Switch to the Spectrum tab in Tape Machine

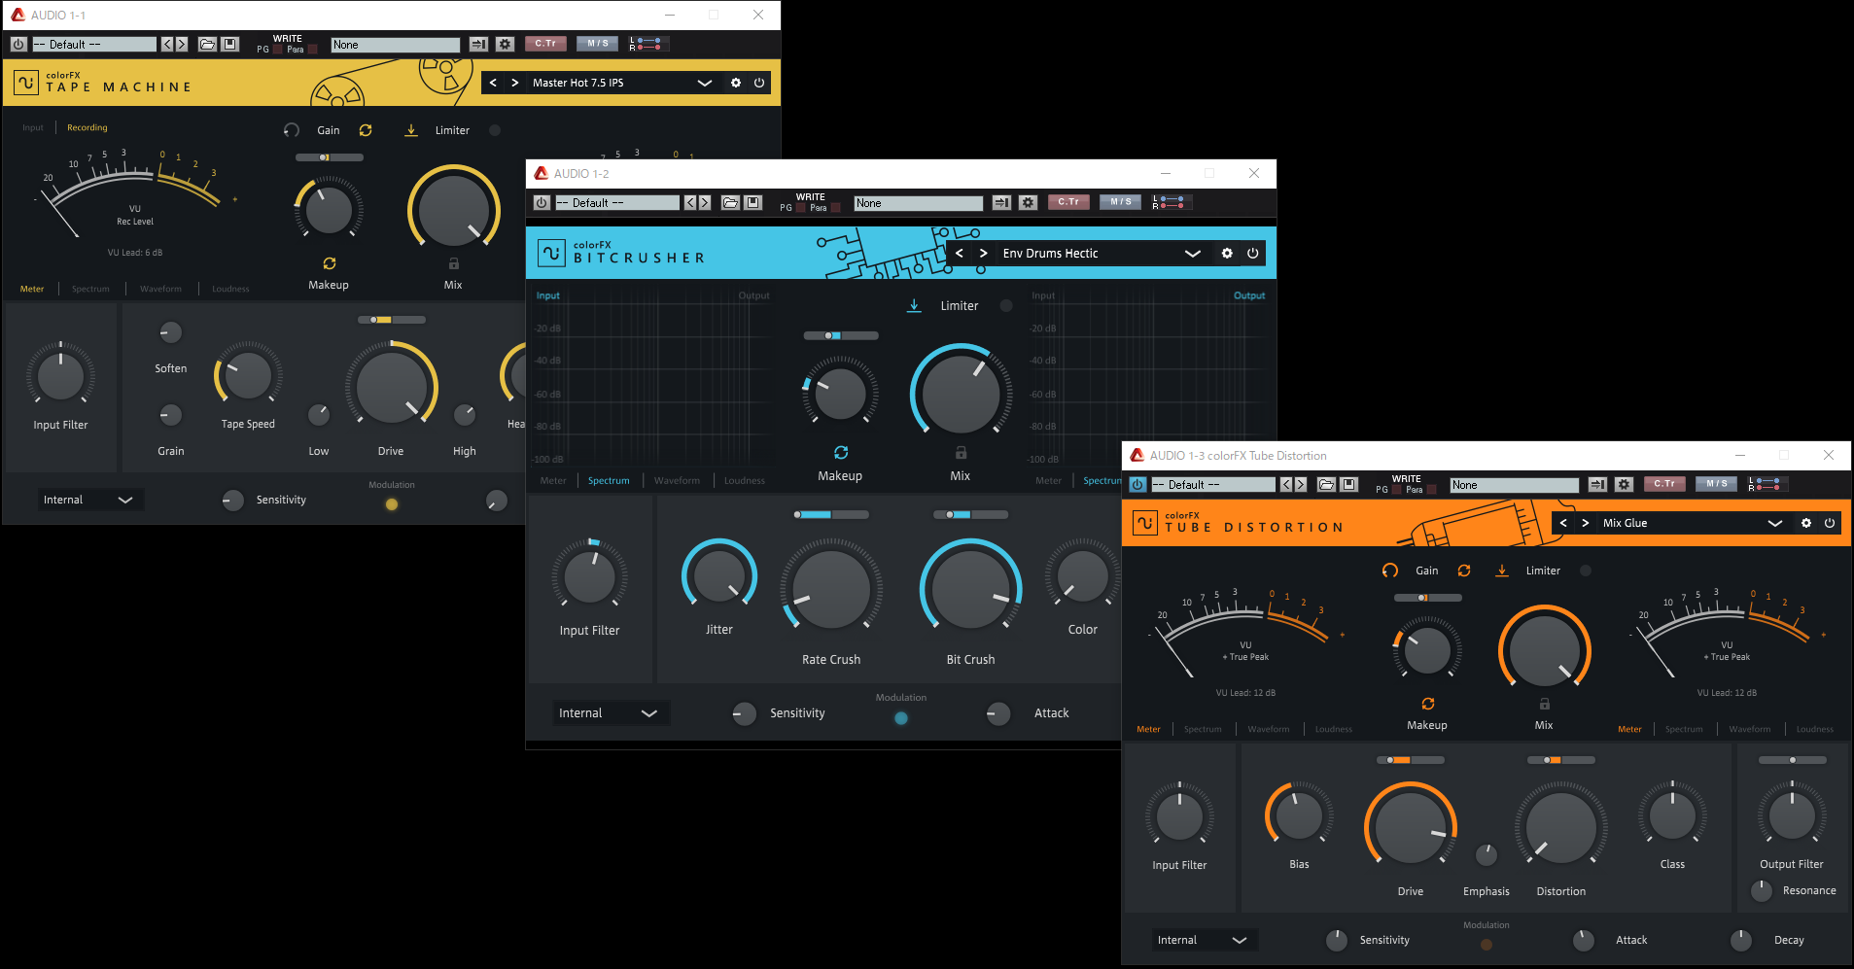90,289
